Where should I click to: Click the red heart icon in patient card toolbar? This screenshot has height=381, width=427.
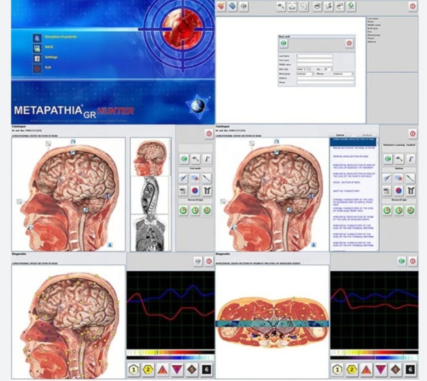pos(221,6)
